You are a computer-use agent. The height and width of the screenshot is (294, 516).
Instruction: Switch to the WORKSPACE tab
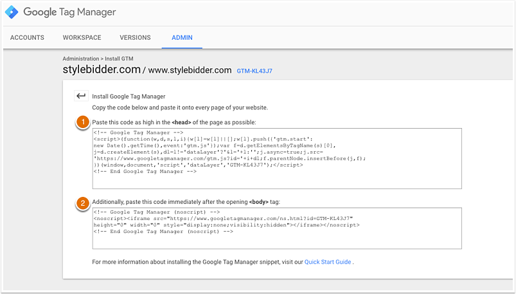click(x=82, y=37)
